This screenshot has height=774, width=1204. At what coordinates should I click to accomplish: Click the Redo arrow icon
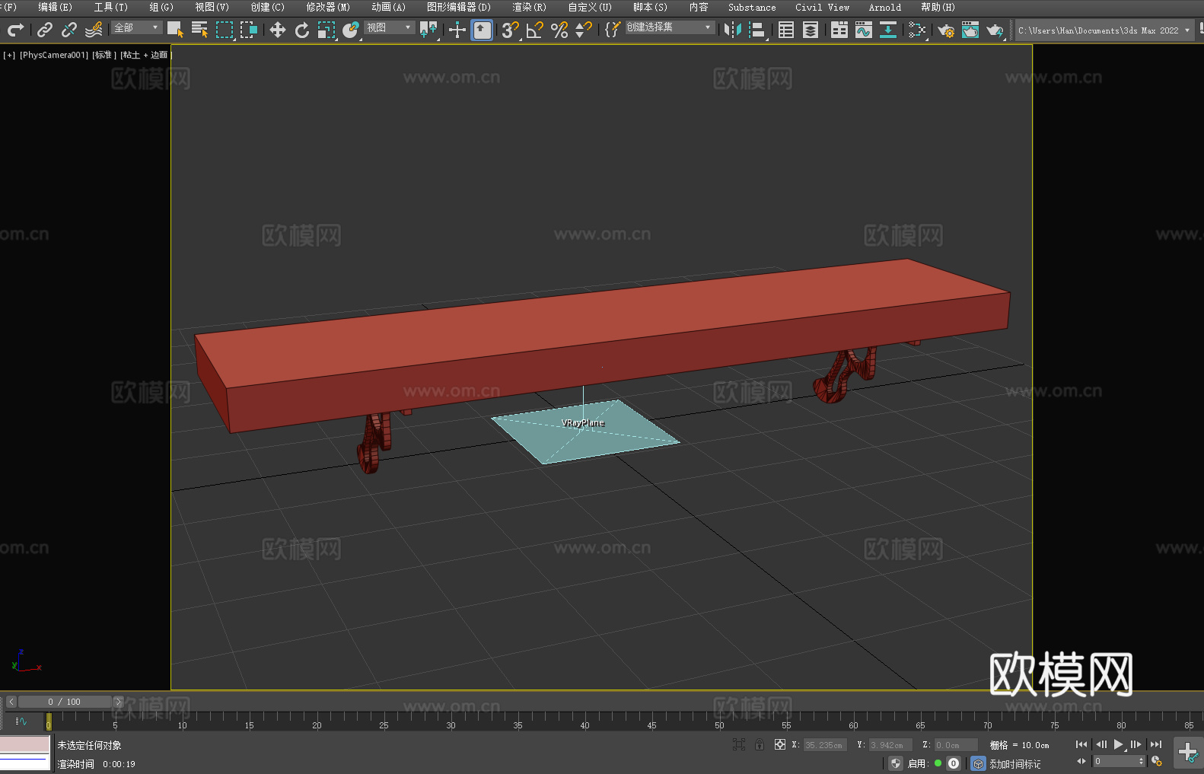point(15,30)
